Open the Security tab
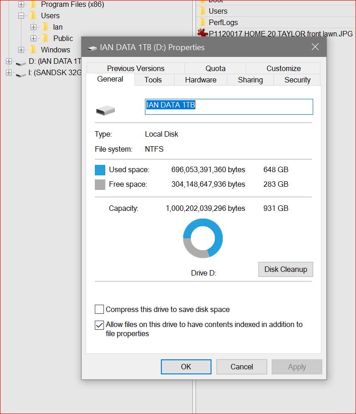Viewport: 356px width, 414px height. [297, 80]
